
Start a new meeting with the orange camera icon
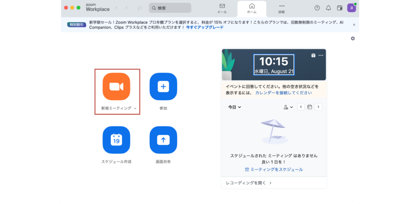pos(116,87)
